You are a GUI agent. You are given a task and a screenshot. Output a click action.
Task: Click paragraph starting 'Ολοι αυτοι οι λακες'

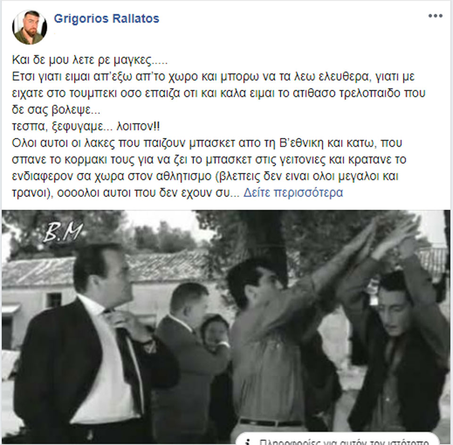point(209,168)
